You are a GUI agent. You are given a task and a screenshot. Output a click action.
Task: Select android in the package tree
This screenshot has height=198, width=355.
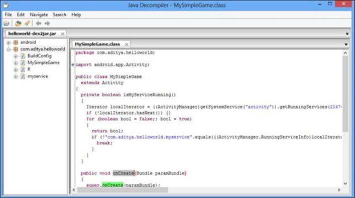pyautogui.click(x=28, y=42)
